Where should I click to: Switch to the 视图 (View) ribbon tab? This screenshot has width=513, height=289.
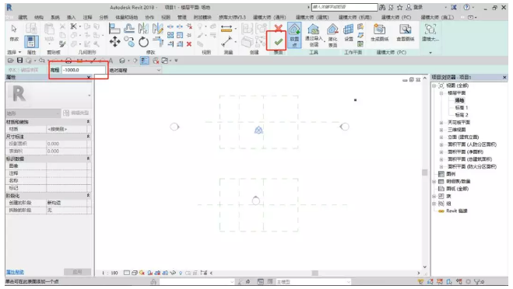coord(166,17)
